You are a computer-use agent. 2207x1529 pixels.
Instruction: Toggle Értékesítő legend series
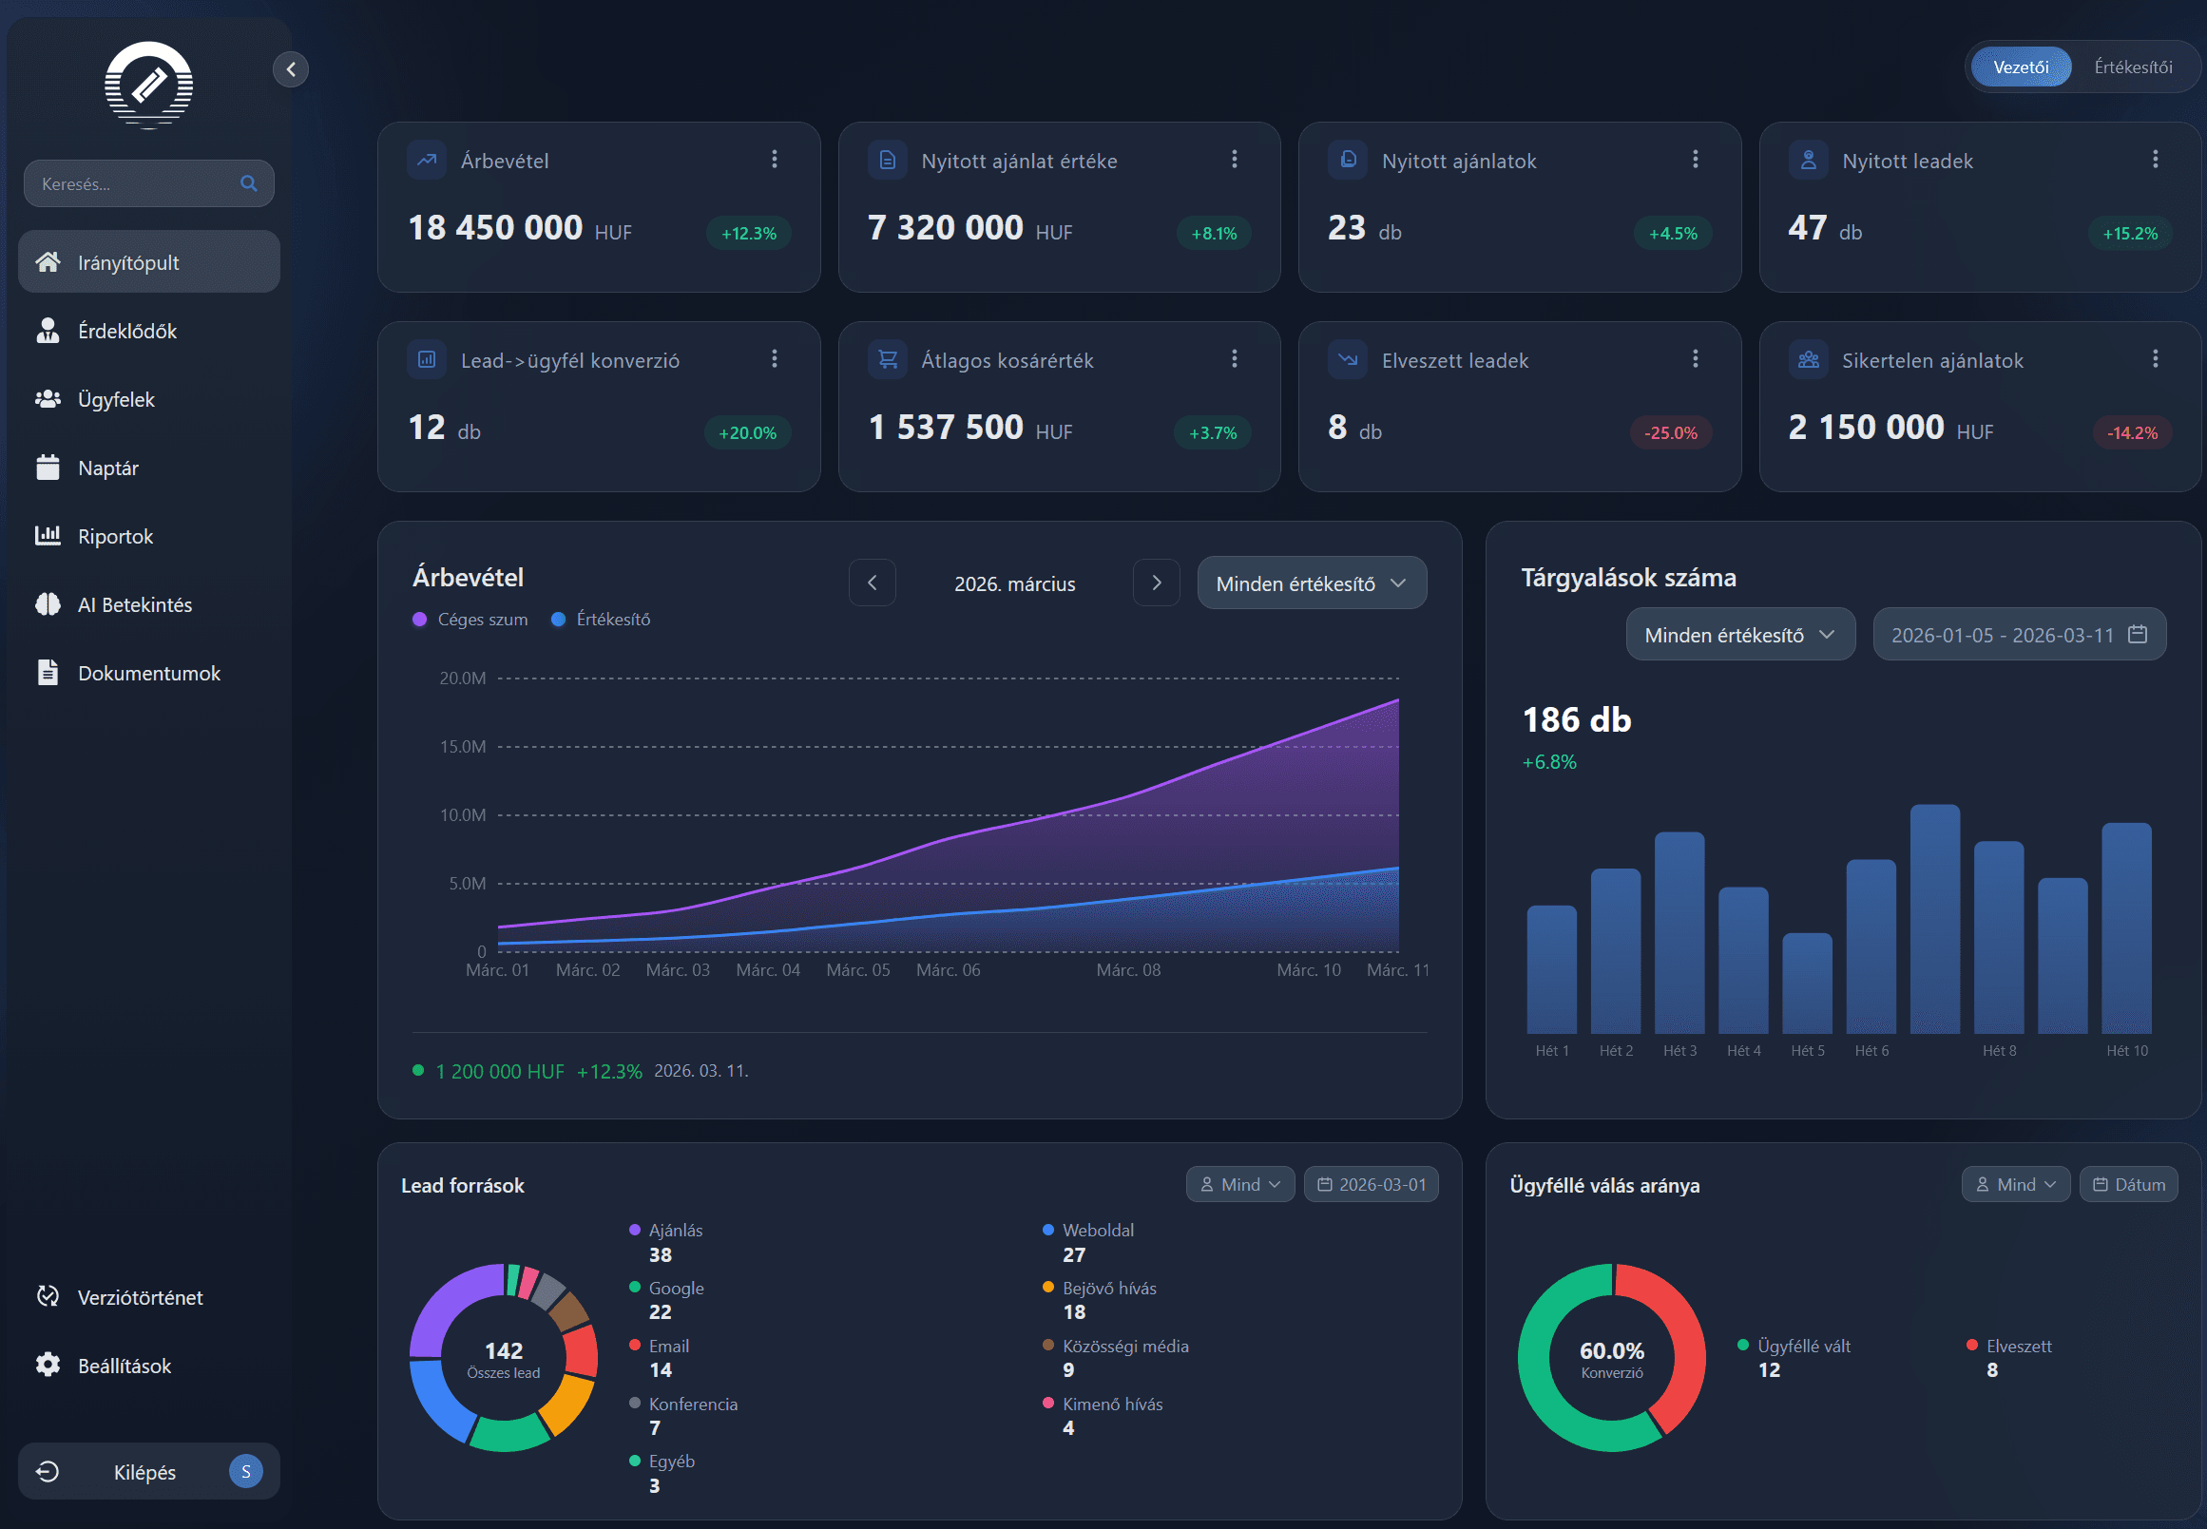601,619
